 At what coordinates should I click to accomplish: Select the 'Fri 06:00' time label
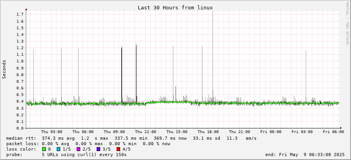(333, 132)
